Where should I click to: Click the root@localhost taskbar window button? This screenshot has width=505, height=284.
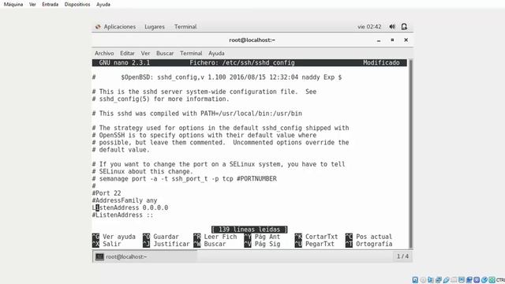(145, 256)
